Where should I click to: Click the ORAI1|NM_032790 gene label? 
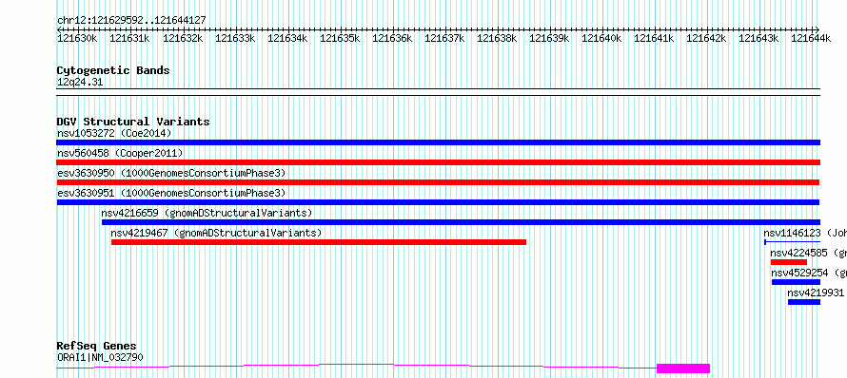(x=100, y=357)
